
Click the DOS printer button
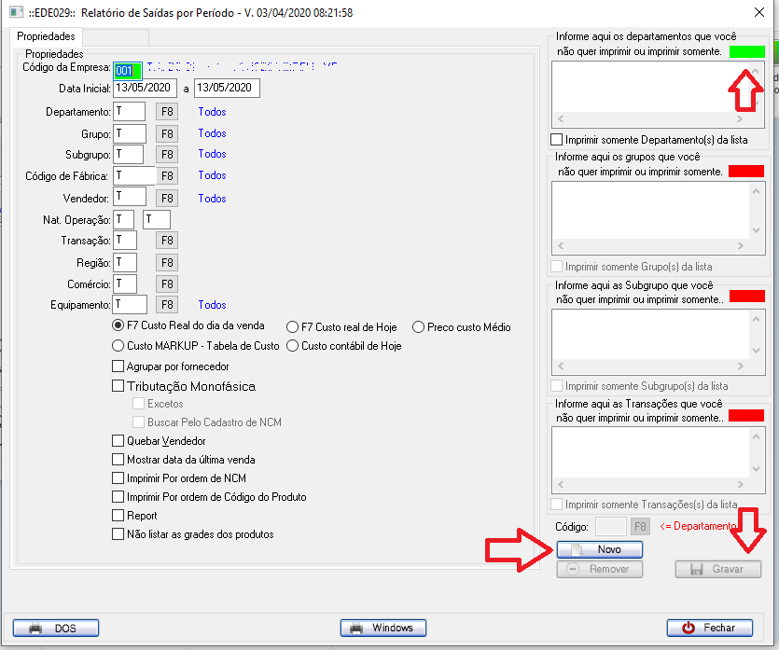point(56,628)
